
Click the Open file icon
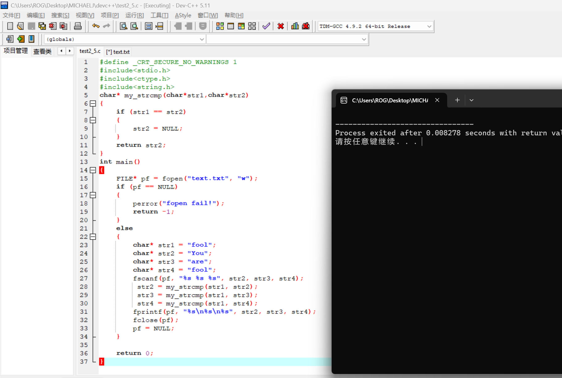tap(20, 26)
